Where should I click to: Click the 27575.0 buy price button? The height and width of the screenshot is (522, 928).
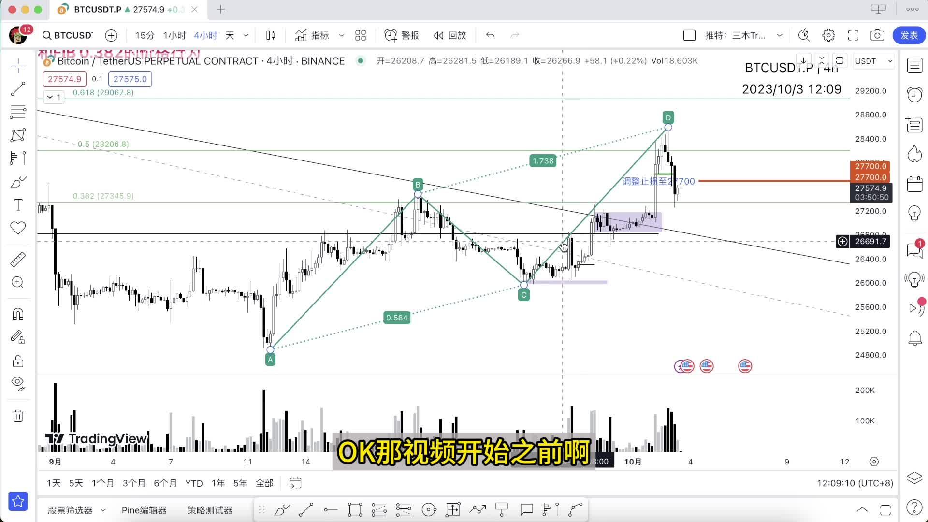(x=130, y=79)
